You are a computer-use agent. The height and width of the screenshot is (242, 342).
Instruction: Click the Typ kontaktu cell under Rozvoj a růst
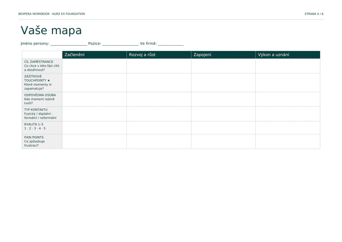pyautogui.click(x=159, y=114)
